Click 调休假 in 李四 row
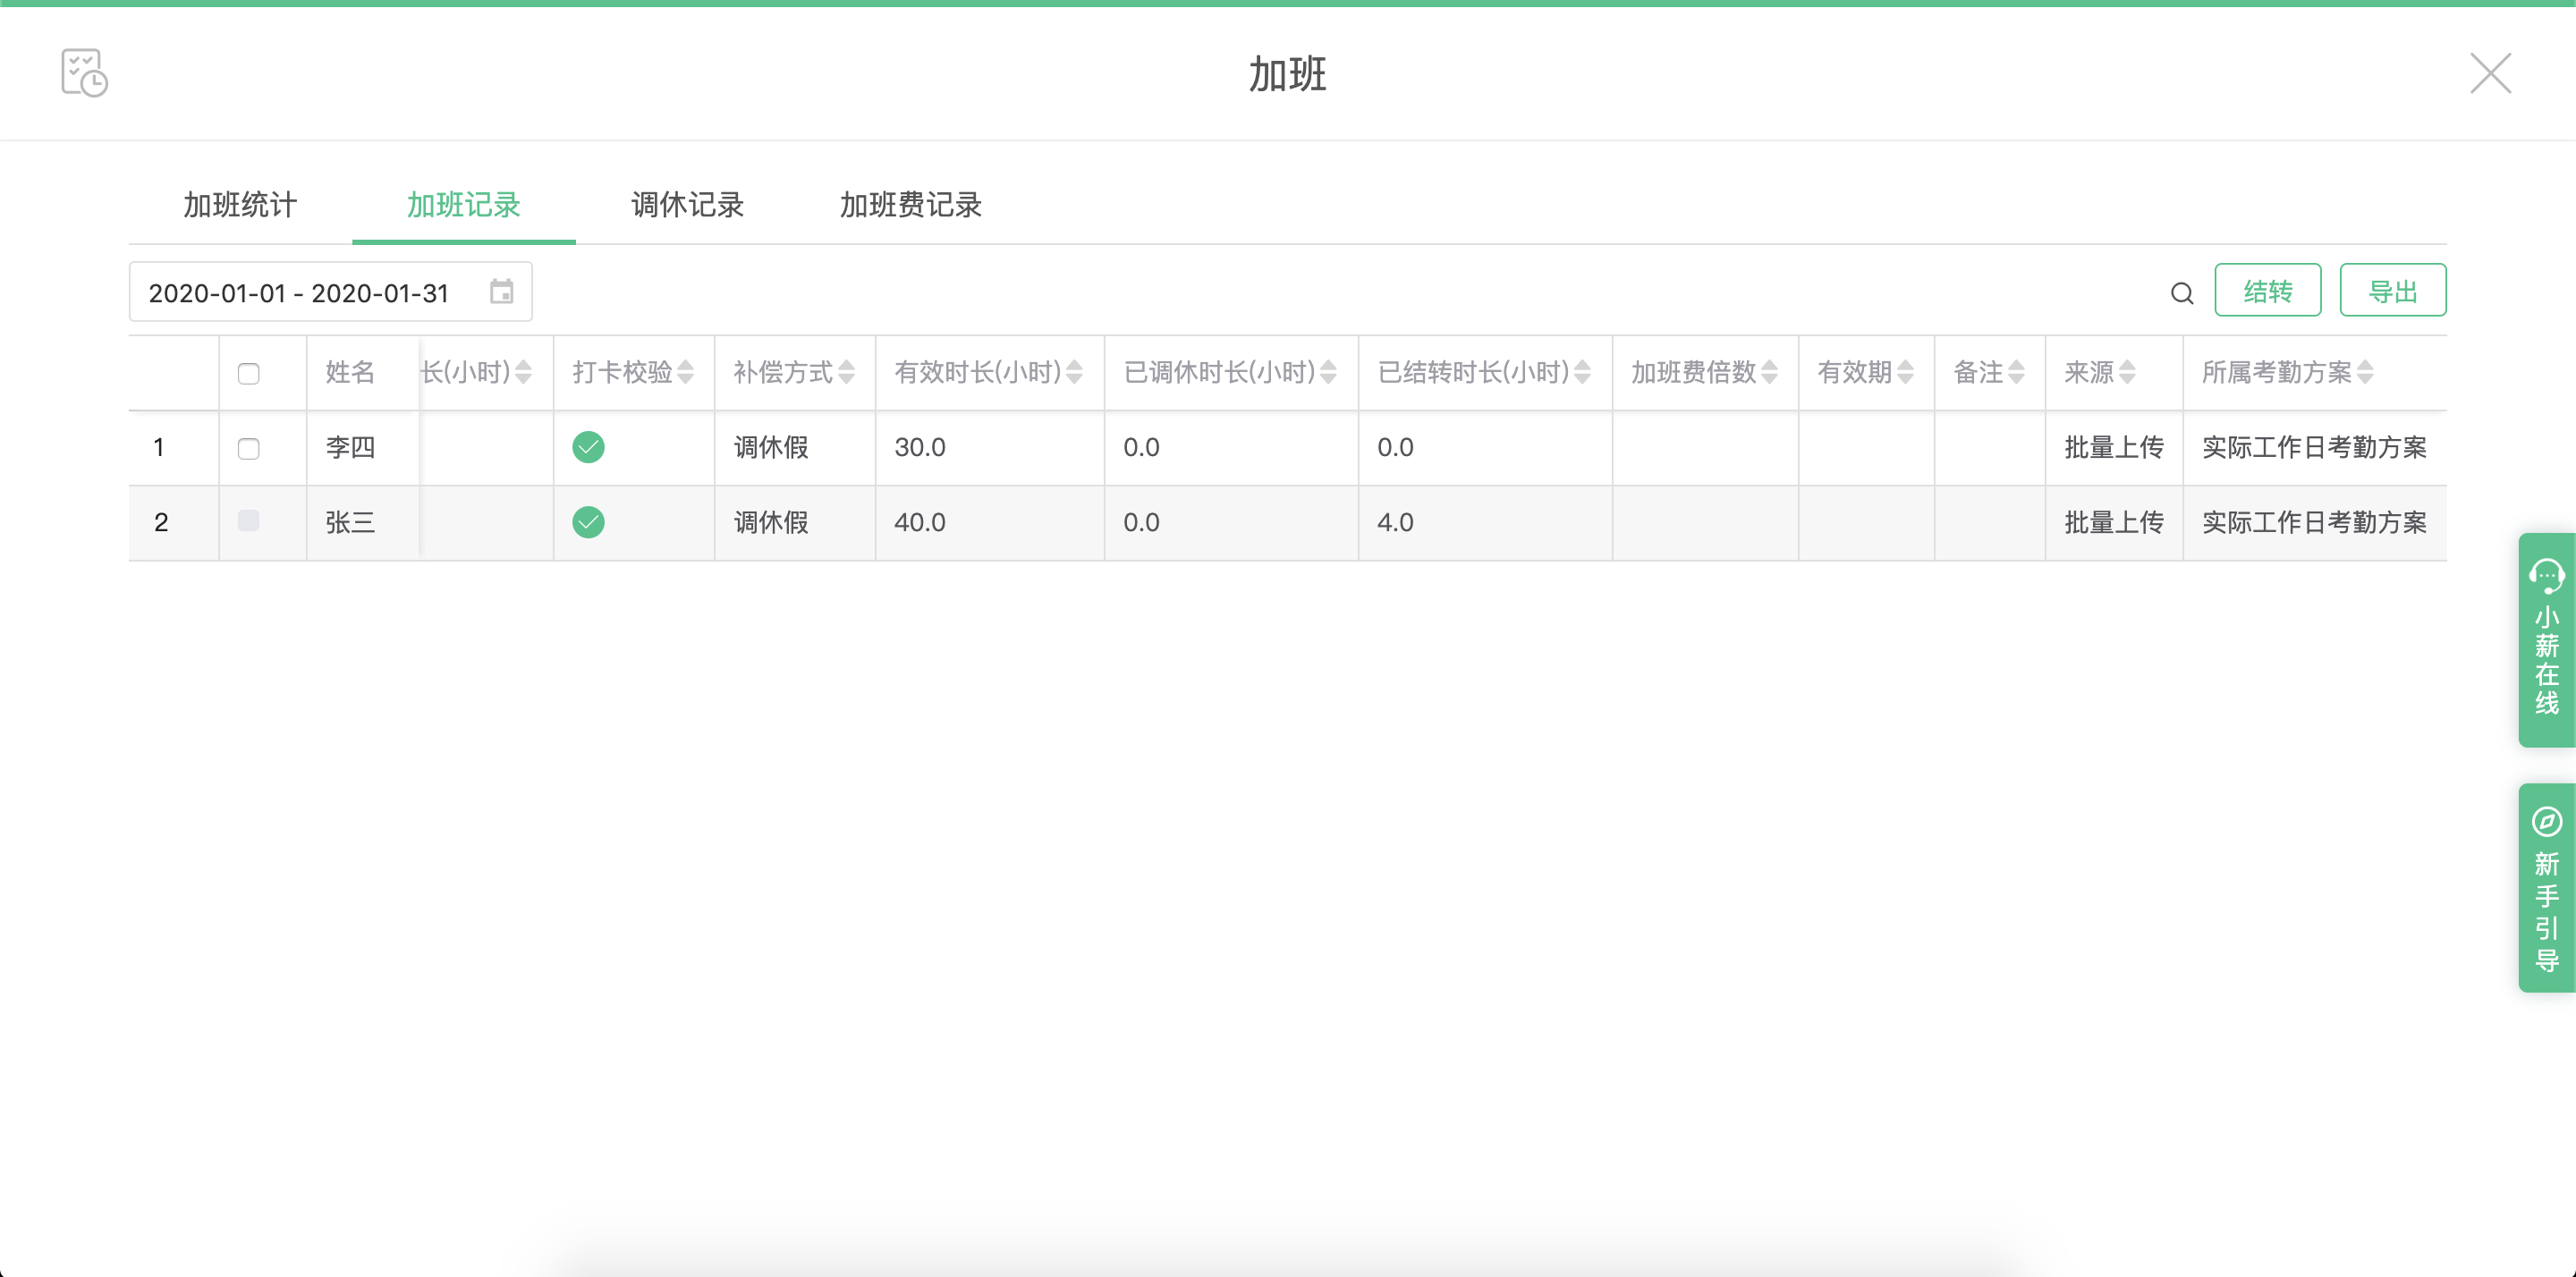 [x=771, y=447]
